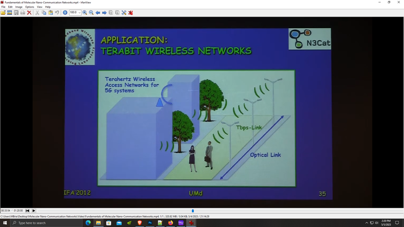Click the Zoom In magnifier icon
Screen dimensions: 404x227
tap(85, 13)
